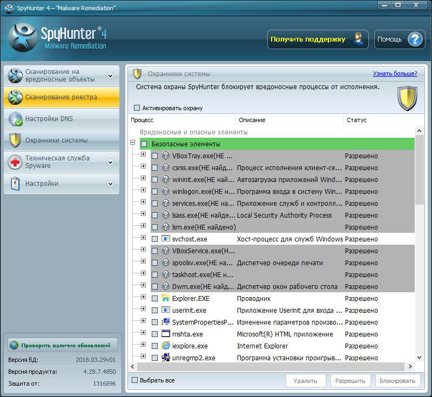Click the support agent icon

[359, 39]
